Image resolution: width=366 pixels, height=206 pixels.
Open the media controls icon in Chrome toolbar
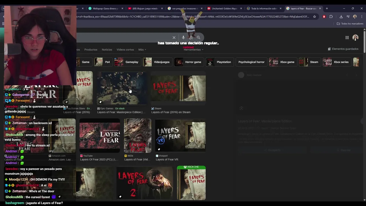pyautogui.click(x=348, y=17)
